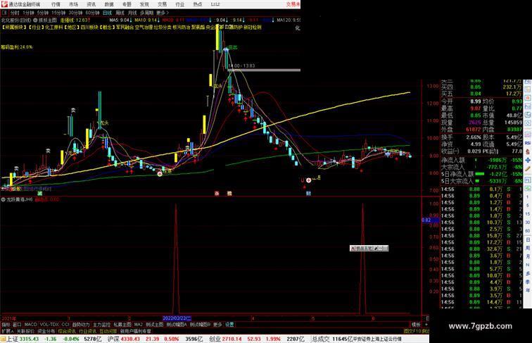Click the RSI icon in right toolbar

528,144
